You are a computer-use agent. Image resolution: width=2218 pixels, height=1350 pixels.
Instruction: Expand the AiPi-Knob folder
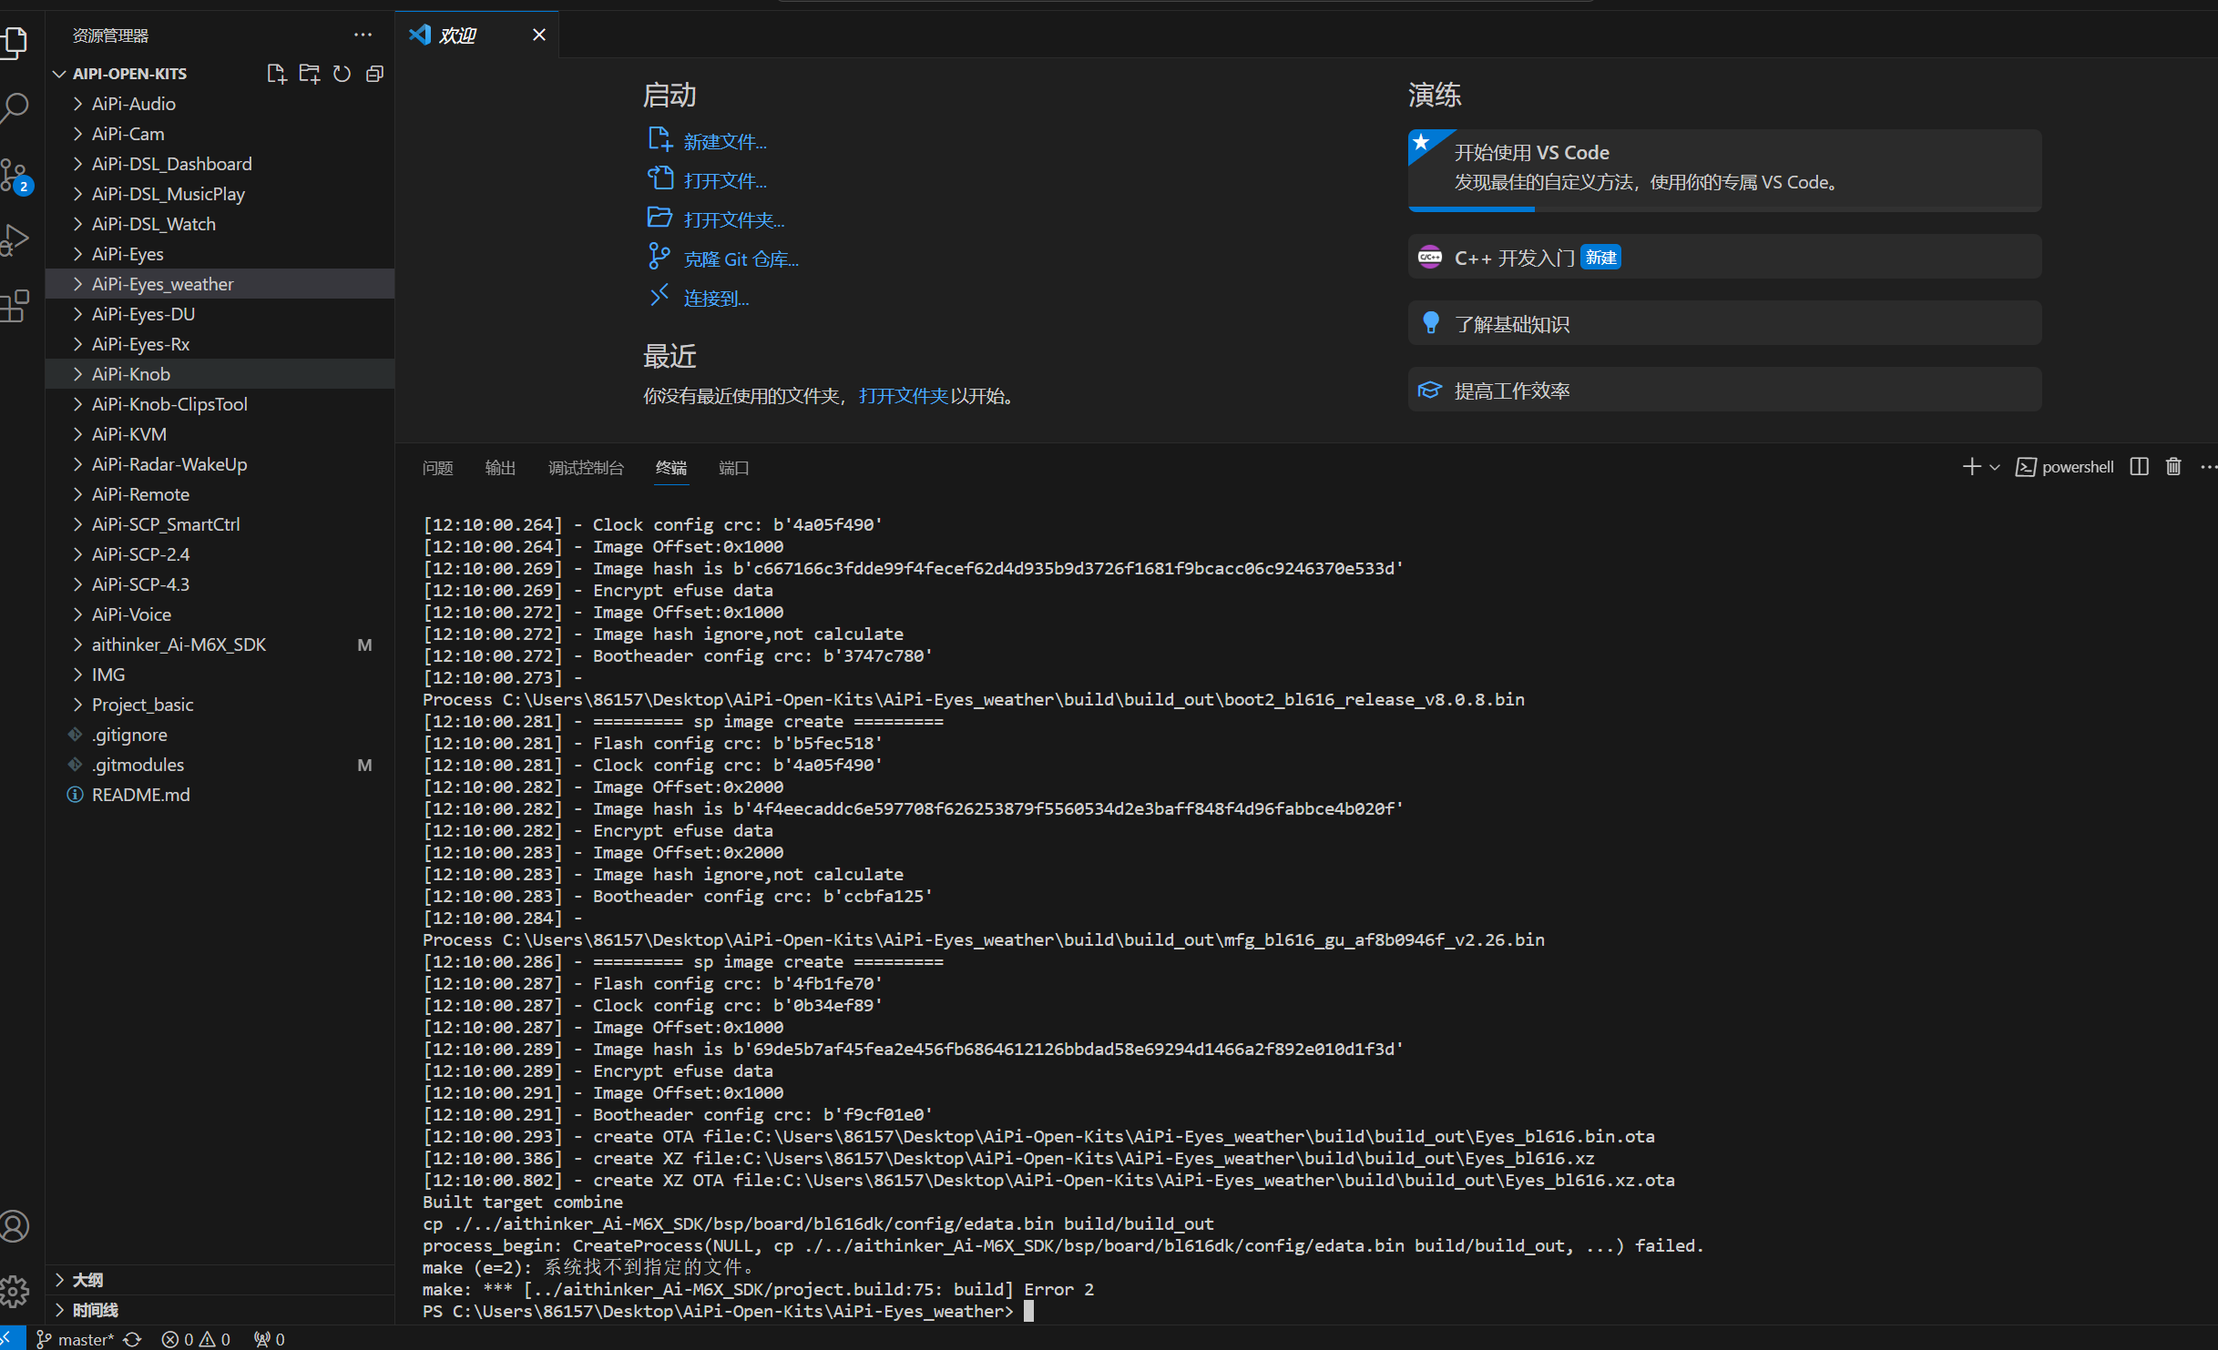220,374
